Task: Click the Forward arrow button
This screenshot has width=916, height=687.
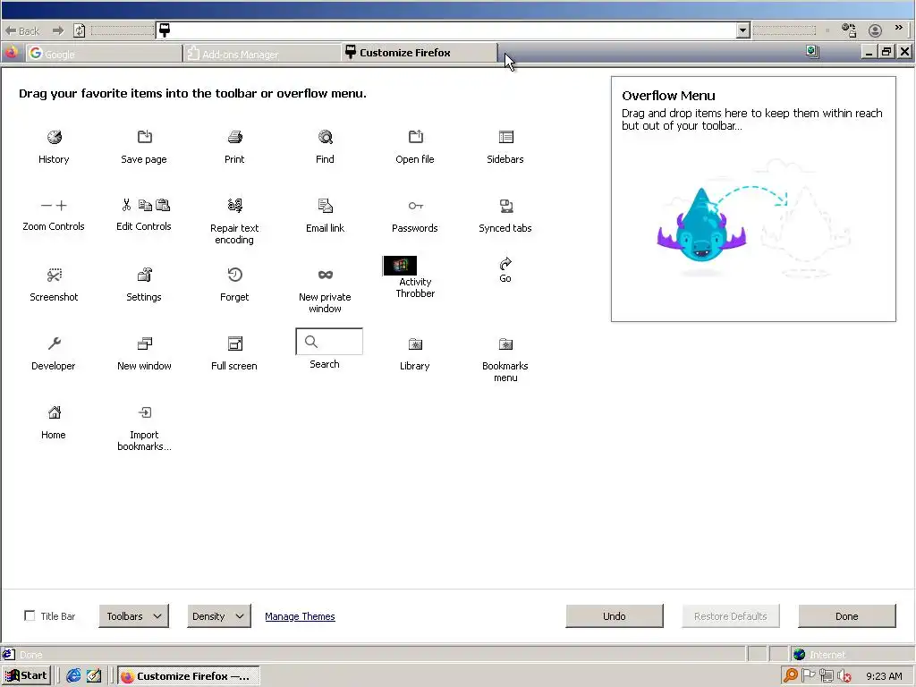Action: 58,30
